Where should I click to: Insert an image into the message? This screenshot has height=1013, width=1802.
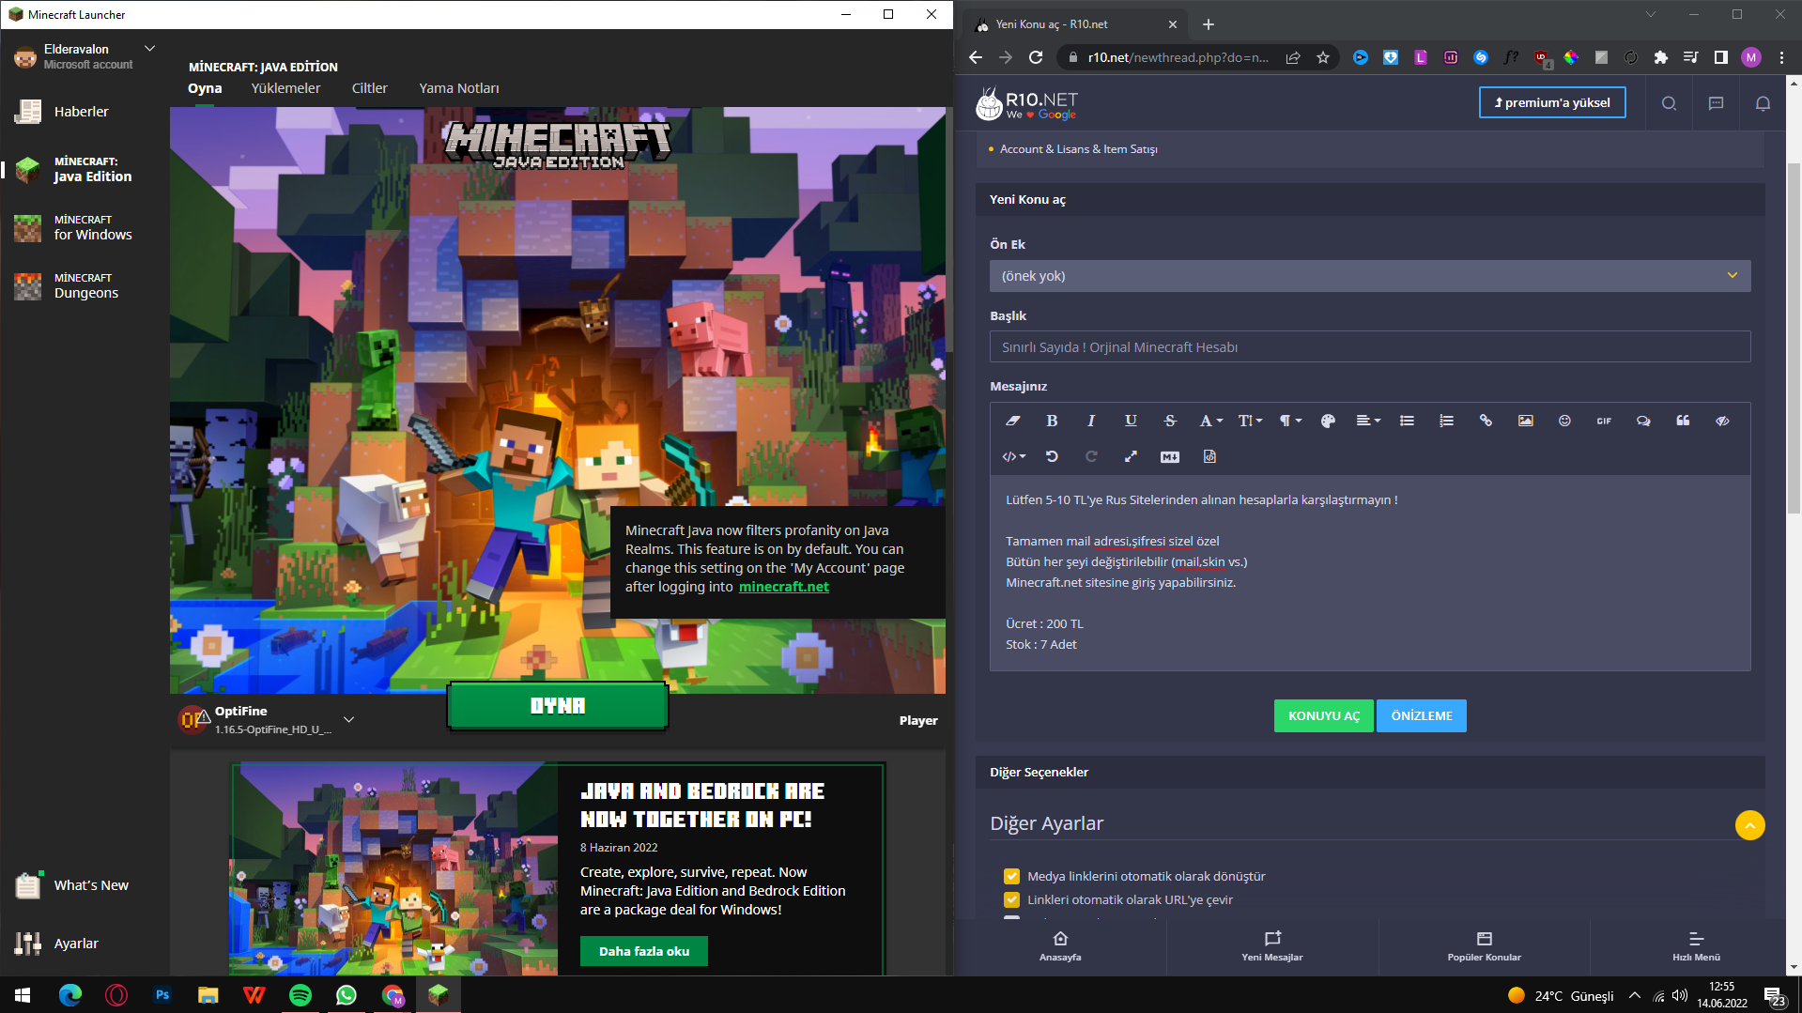[1525, 421]
